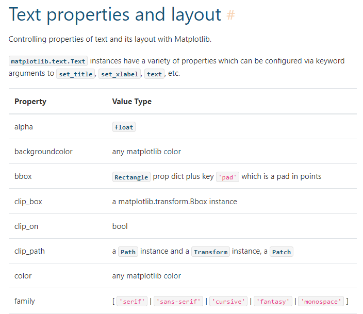The image size is (363, 314).
Task: Click the Property column header
Action: (30, 102)
